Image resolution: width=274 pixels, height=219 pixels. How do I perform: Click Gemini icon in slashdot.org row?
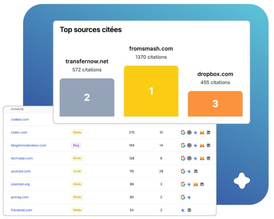tap(189, 184)
